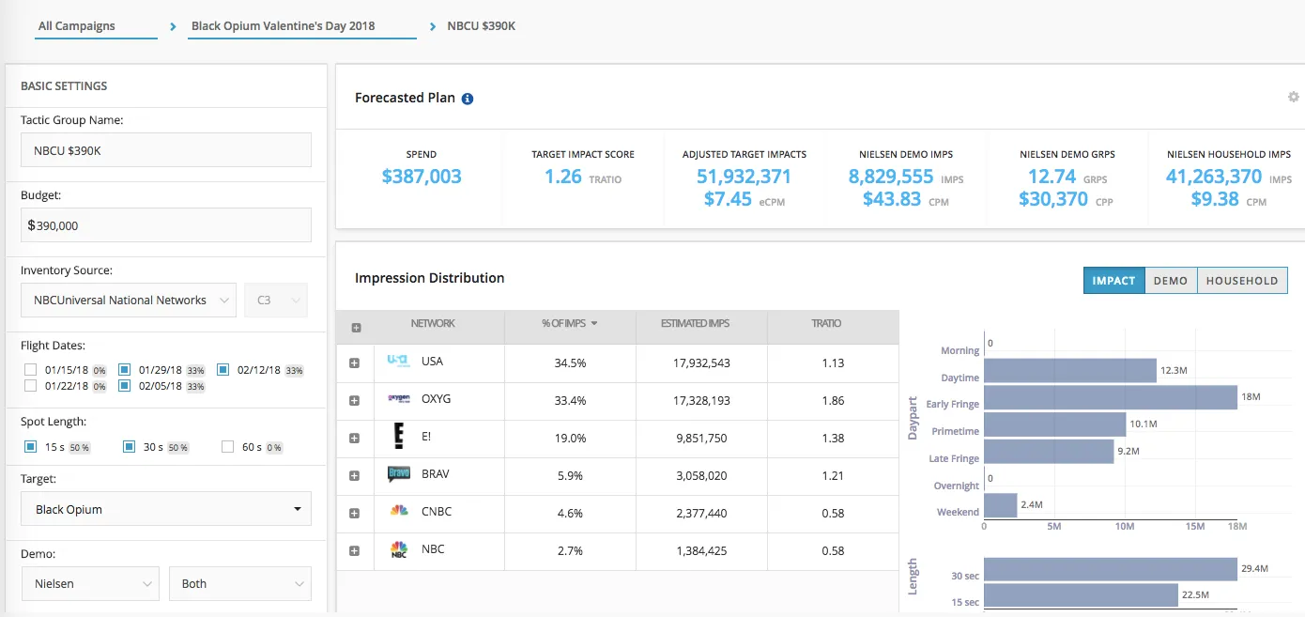Expand the BRAV network row
Screen dimensions: 1305x617
click(355, 476)
